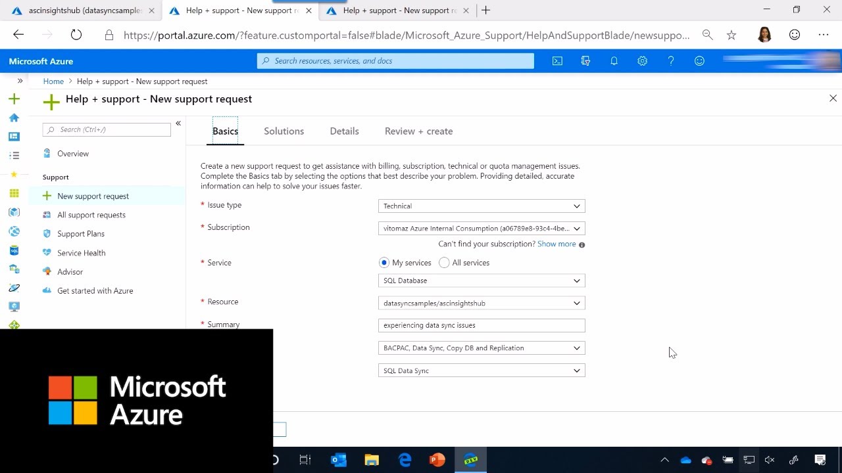Viewport: 842px width, 473px height.
Task: Open the Resource dropdown
Action: pos(482,304)
